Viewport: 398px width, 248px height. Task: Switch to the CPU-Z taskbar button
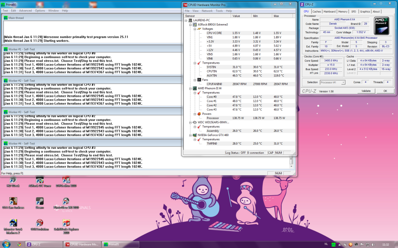[x=44, y=245]
